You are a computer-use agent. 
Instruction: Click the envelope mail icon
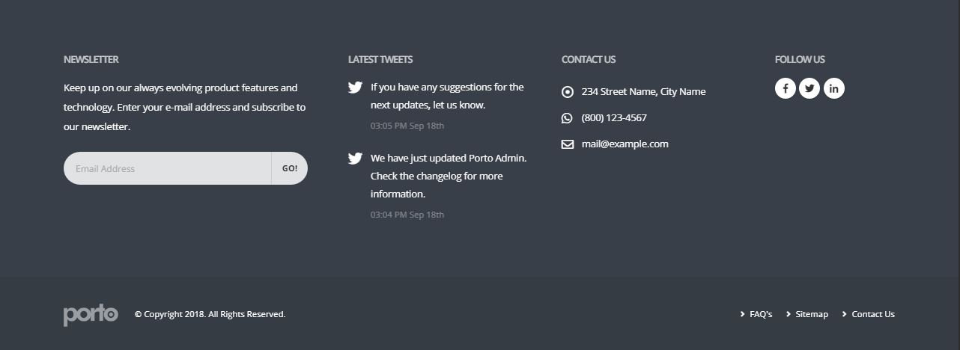(568, 144)
